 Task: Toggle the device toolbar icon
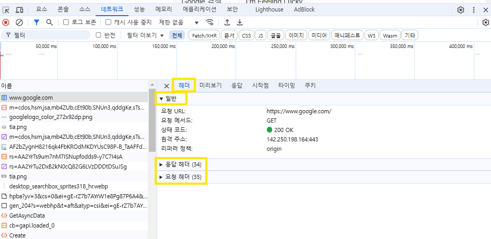pyautogui.click(x=19, y=10)
